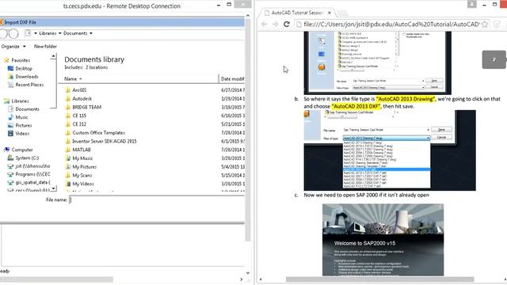
Task: Reload the AutoCAD tutorial page
Action: coord(287,25)
